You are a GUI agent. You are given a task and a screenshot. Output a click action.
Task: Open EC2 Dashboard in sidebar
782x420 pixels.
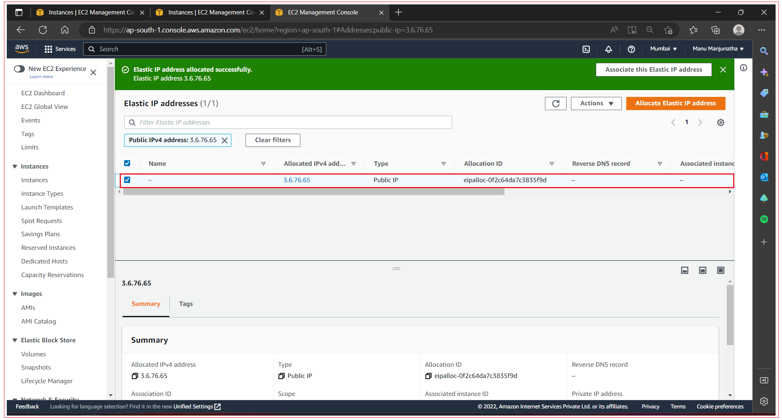43,93
